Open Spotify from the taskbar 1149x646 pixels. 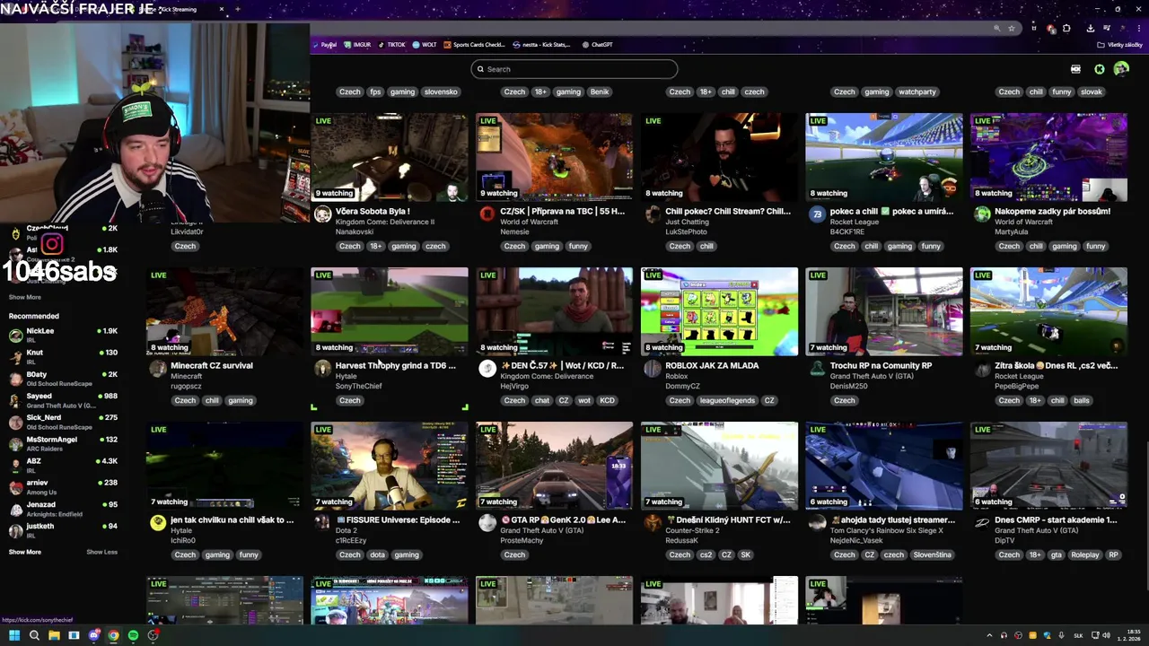133,635
